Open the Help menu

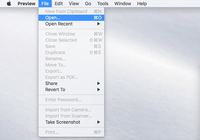tap(142, 4)
